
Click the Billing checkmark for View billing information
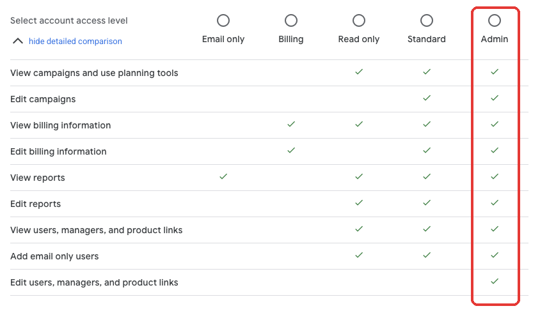[291, 124]
